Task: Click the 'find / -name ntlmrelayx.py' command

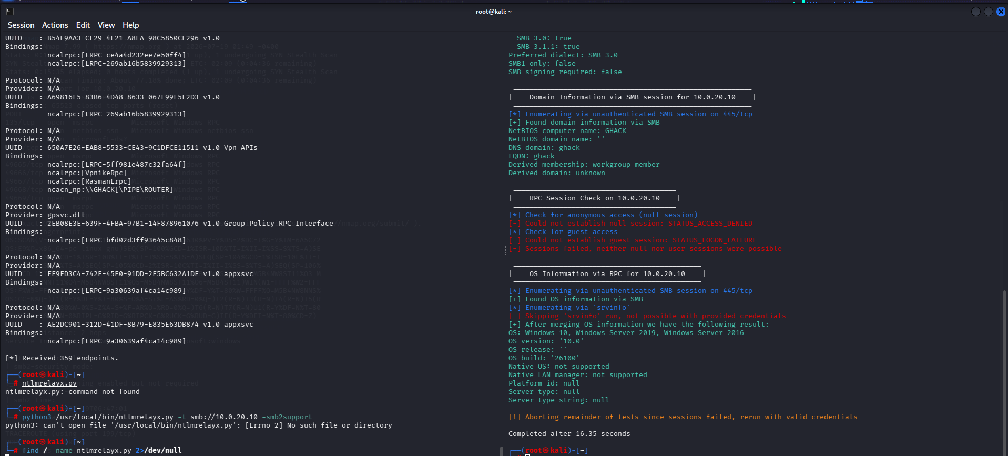Action: click(x=102, y=451)
